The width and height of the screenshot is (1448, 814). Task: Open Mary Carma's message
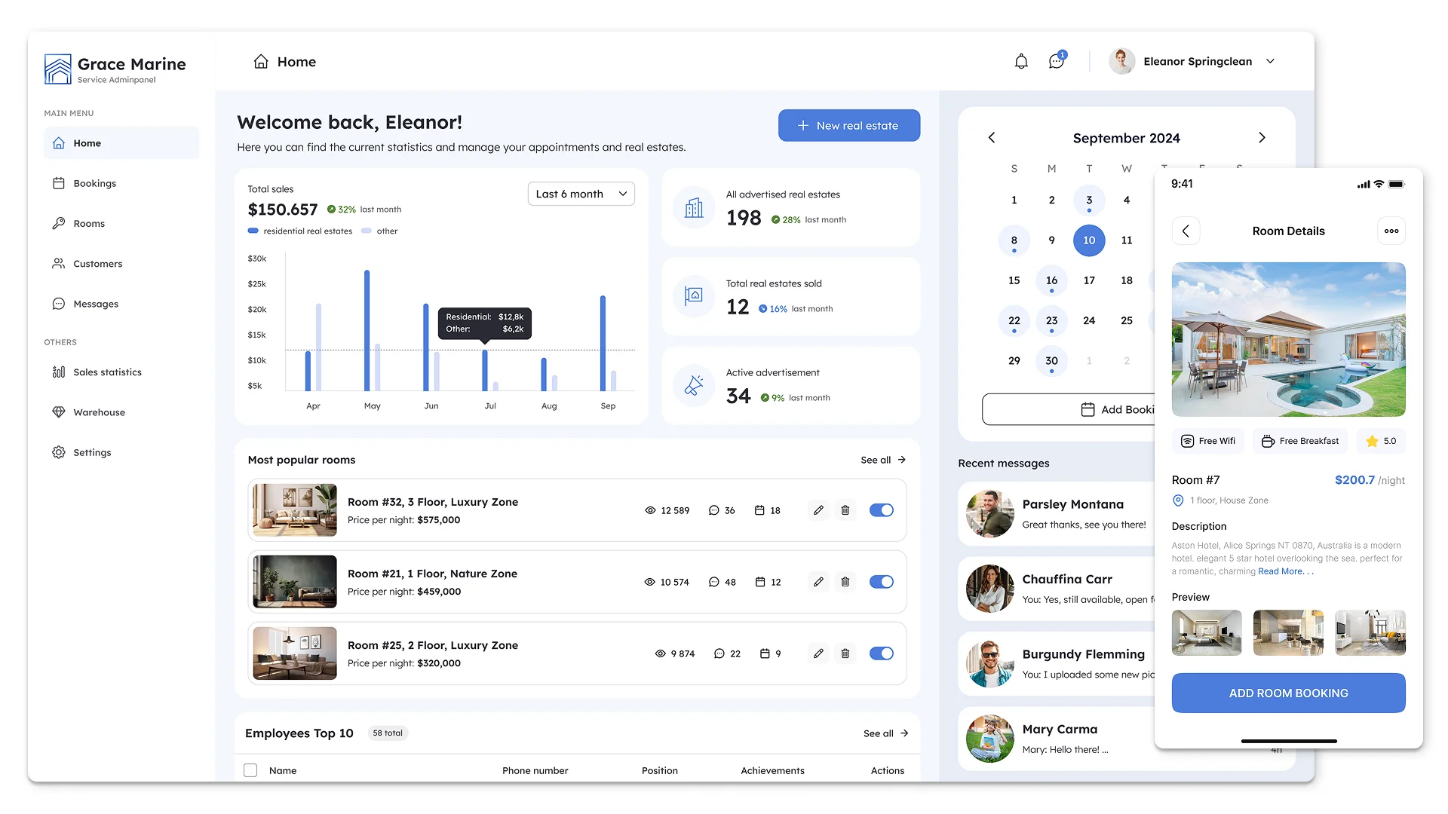tap(1056, 739)
